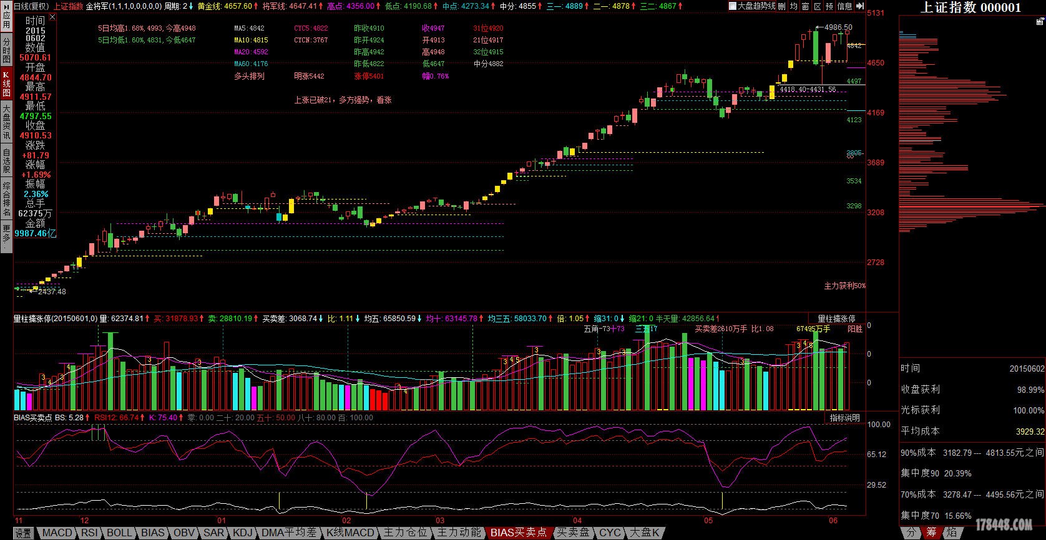
Task: Select the BIAS买卖点 indicator tab
Action: 519,533
